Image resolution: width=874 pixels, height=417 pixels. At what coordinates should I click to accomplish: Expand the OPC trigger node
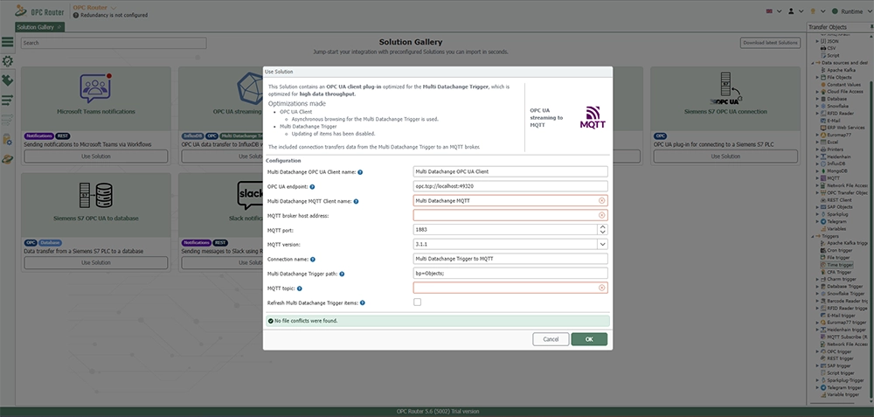pos(818,351)
